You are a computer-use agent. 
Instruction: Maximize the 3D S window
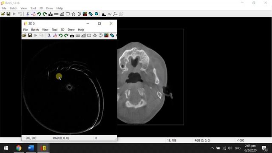click(99, 23)
